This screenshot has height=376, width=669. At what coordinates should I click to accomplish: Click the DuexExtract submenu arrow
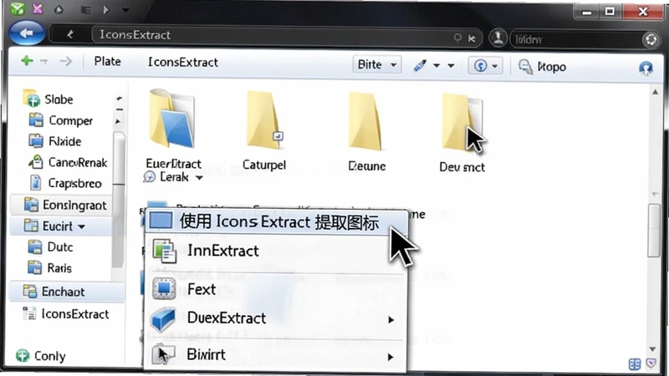(x=391, y=320)
